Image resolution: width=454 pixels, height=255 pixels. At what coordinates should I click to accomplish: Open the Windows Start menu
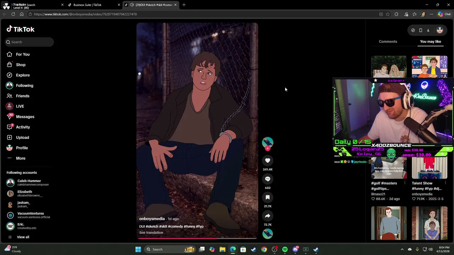[138, 249]
